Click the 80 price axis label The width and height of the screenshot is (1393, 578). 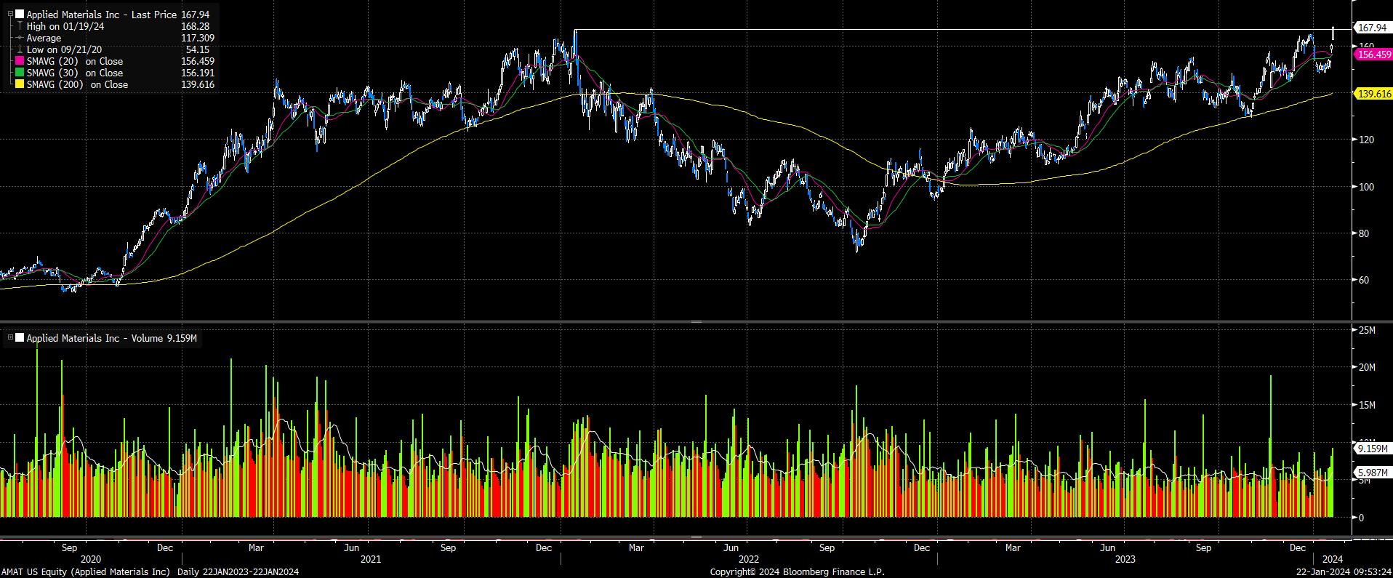[1364, 233]
